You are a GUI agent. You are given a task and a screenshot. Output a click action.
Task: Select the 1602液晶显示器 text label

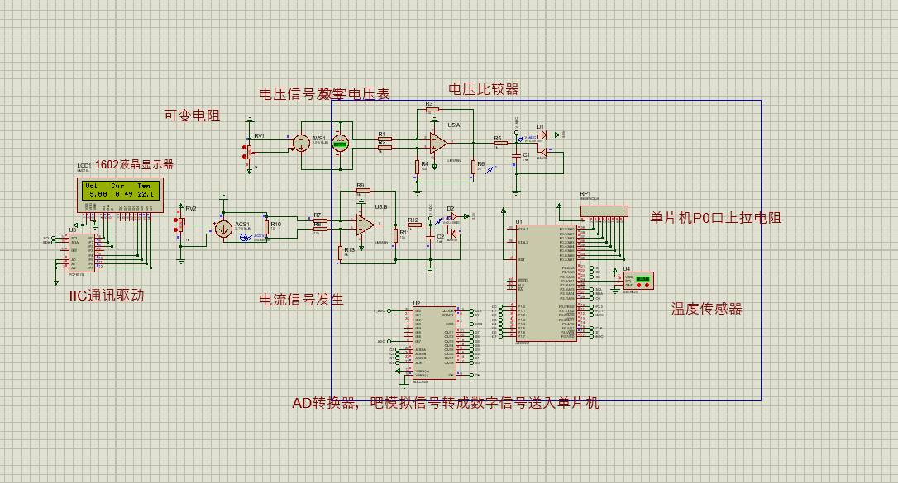pyautogui.click(x=134, y=164)
